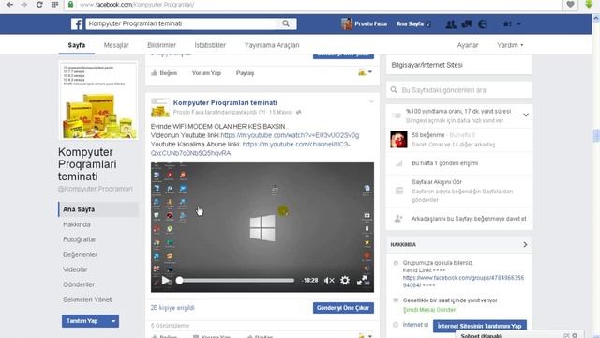Click Arkadaşlarını bu Sayfayı beğenmeye davet et

pos(469,219)
